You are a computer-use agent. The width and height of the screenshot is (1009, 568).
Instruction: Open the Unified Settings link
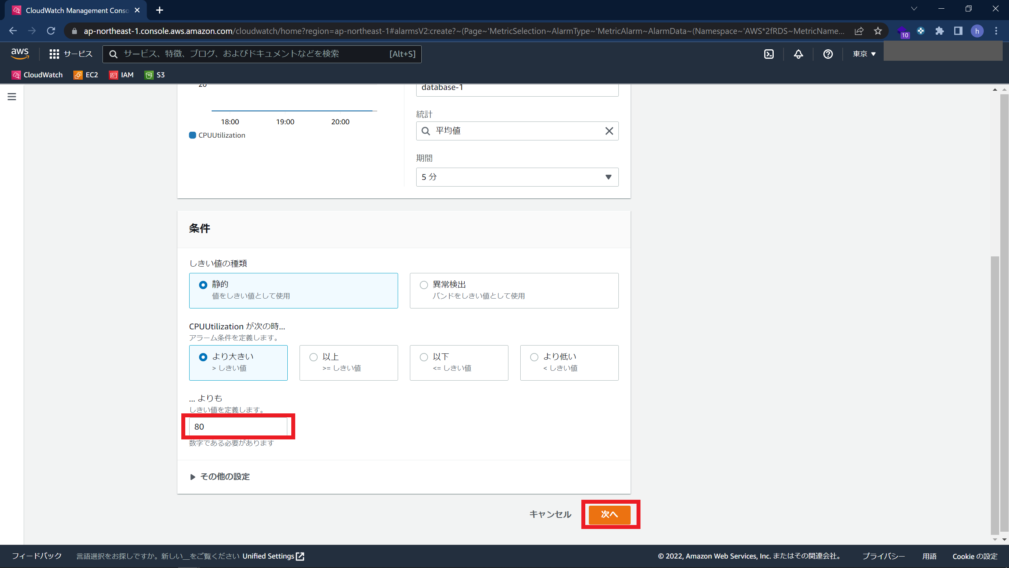273,556
